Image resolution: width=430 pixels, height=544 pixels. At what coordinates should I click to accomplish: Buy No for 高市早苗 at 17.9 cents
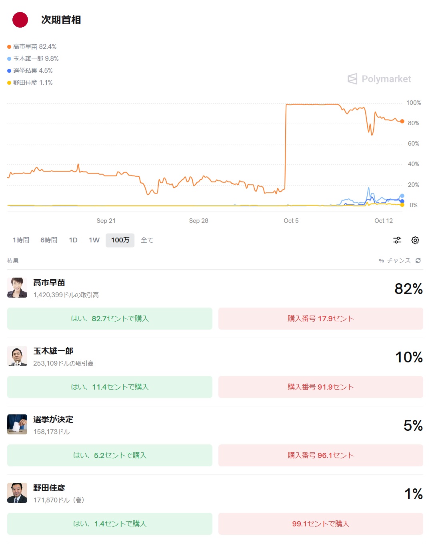click(320, 318)
